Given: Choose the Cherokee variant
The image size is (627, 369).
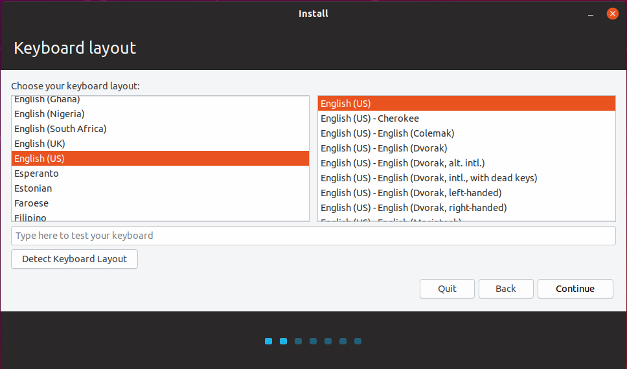Looking at the screenshot, I should (x=370, y=118).
